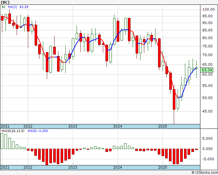Click the MA(3) indicator label

click(13, 7)
